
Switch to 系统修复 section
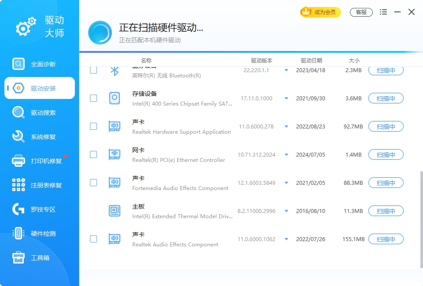[40, 136]
